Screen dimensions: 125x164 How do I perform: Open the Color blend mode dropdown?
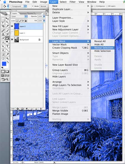point(19,16)
